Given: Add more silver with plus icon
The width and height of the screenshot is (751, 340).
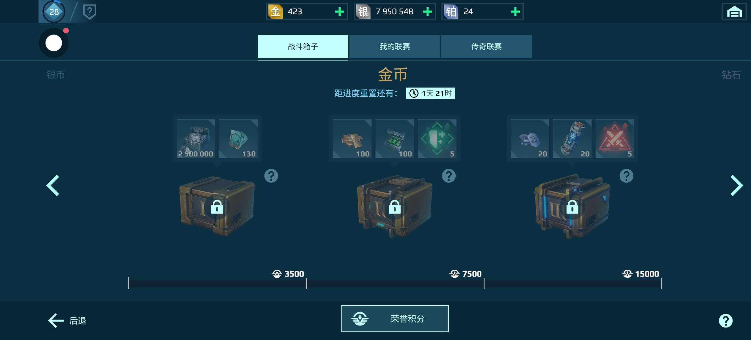Looking at the screenshot, I should click(x=427, y=12).
